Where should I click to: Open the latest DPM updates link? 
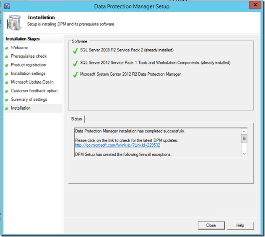117,145
